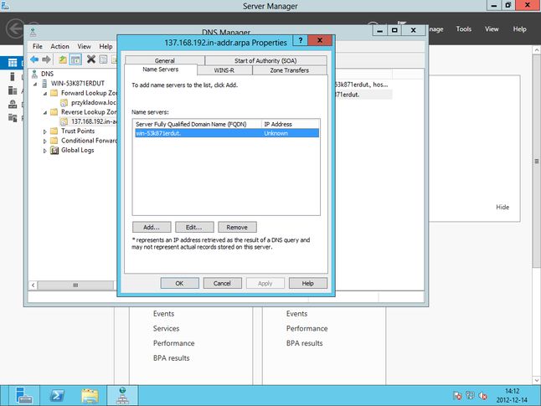Switch to DNS Manager taskbar button
This screenshot has height=406, width=541.
[122, 395]
